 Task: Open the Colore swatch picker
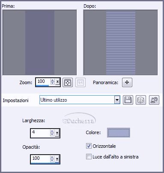pos(119,132)
